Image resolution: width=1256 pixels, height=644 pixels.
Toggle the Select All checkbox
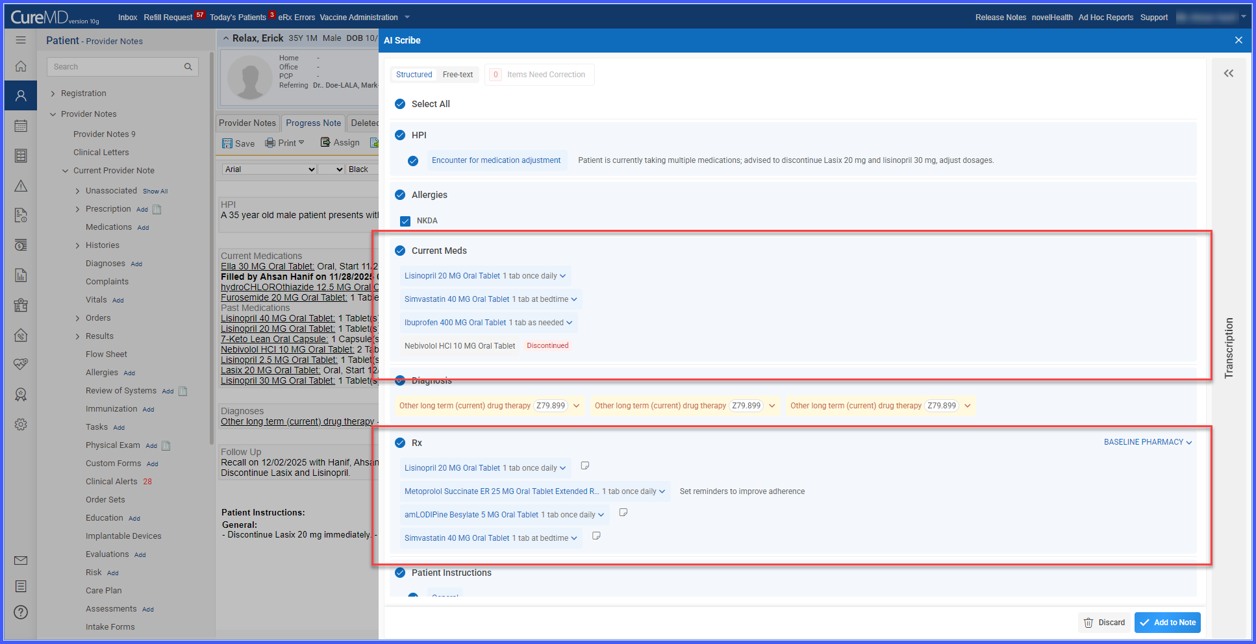[400, 104]
